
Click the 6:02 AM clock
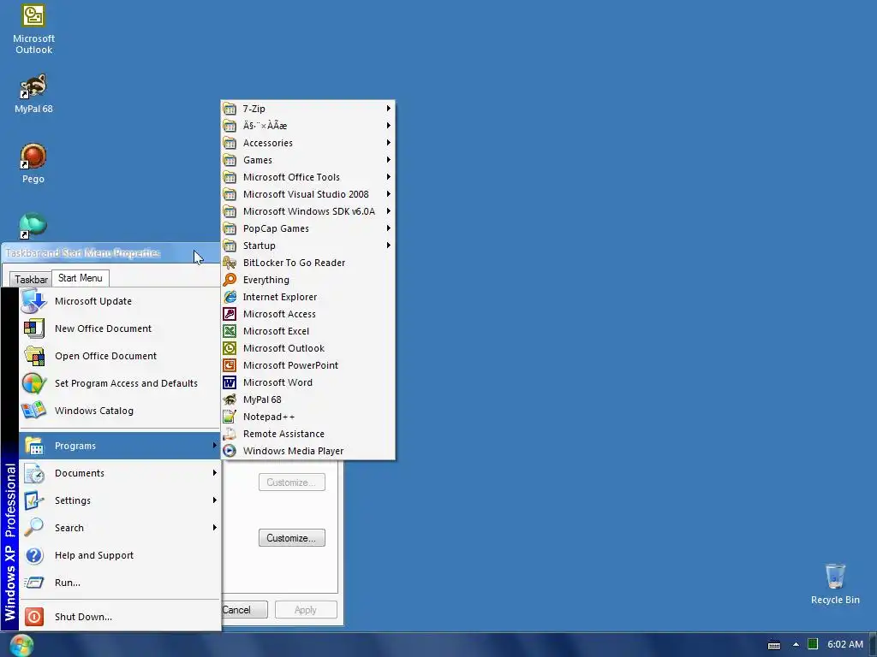pos(845,644)
